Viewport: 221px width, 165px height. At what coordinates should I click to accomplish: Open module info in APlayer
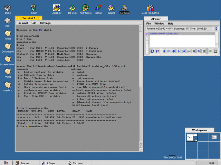(216, 29)
